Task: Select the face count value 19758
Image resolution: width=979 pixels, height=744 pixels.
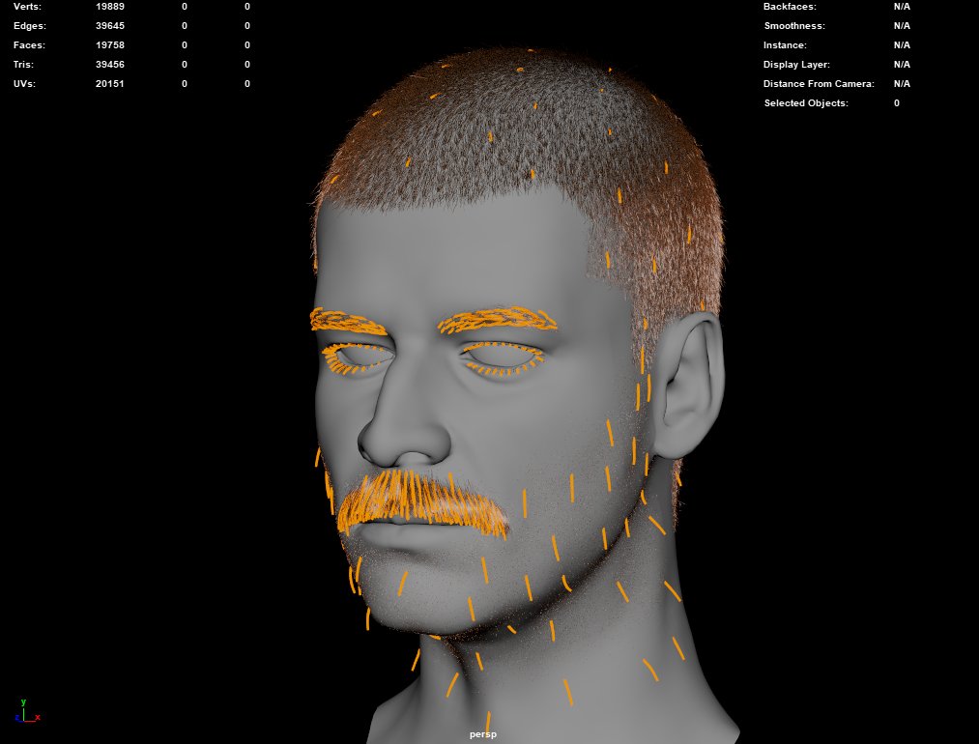Action: coord(110,45)
